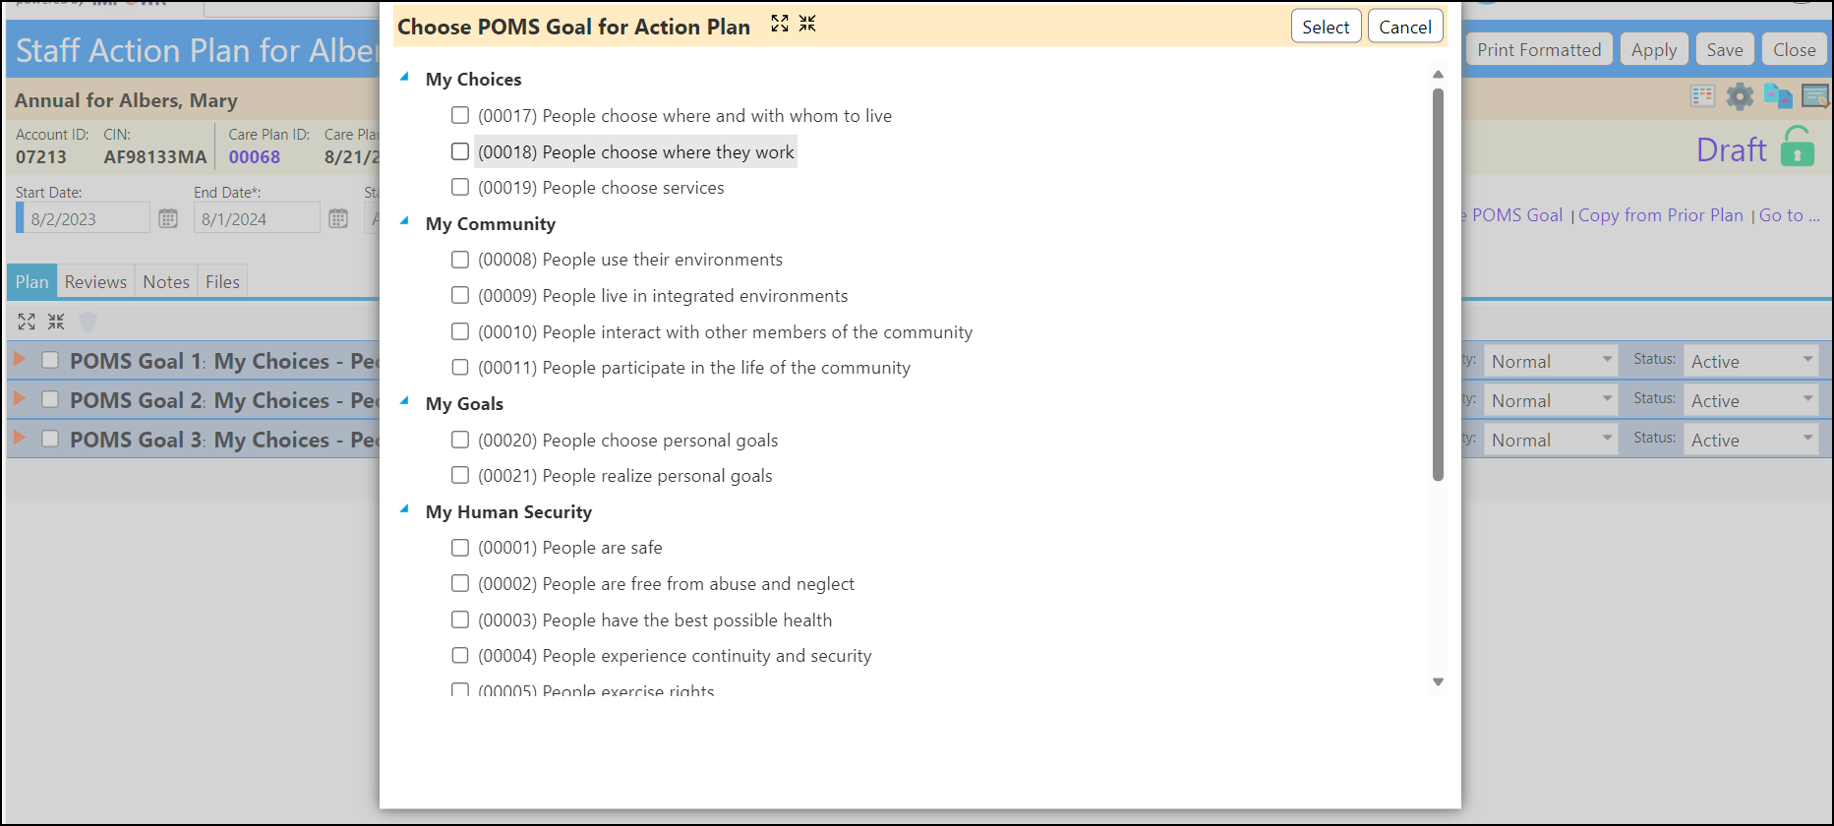1834x826 pixels.
Task: Click the Select button
Action: click(1326, 27)
